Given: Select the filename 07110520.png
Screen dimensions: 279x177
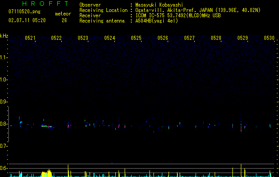Looking at the screenshot, I should 24,12.
